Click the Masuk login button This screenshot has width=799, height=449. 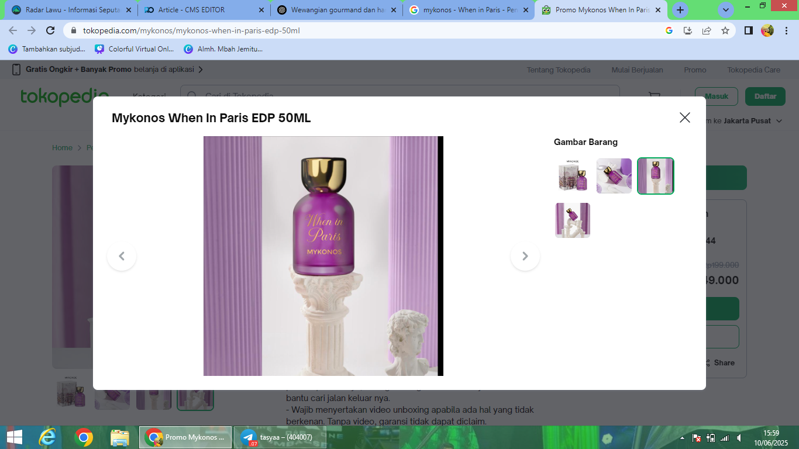click(717, 96)
